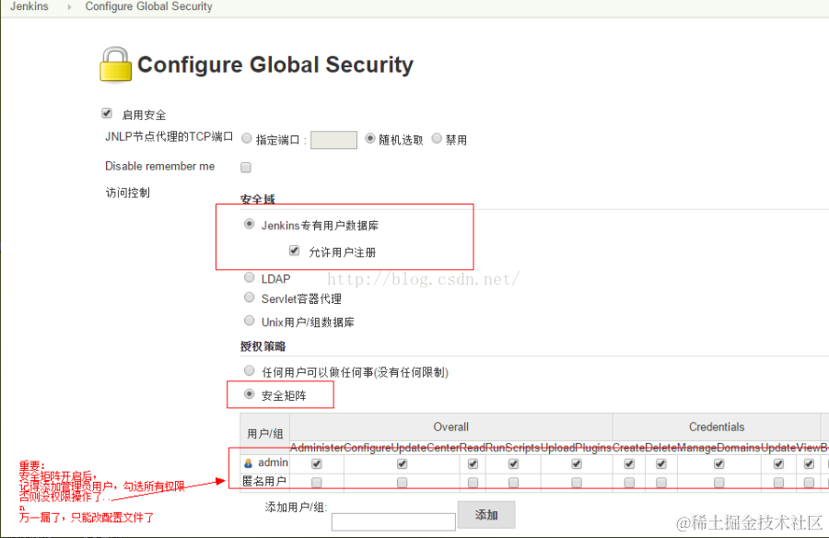Click the JNLP节点代理的TCP端口 label
Screen dimensions: 829x538
(169, 136)
